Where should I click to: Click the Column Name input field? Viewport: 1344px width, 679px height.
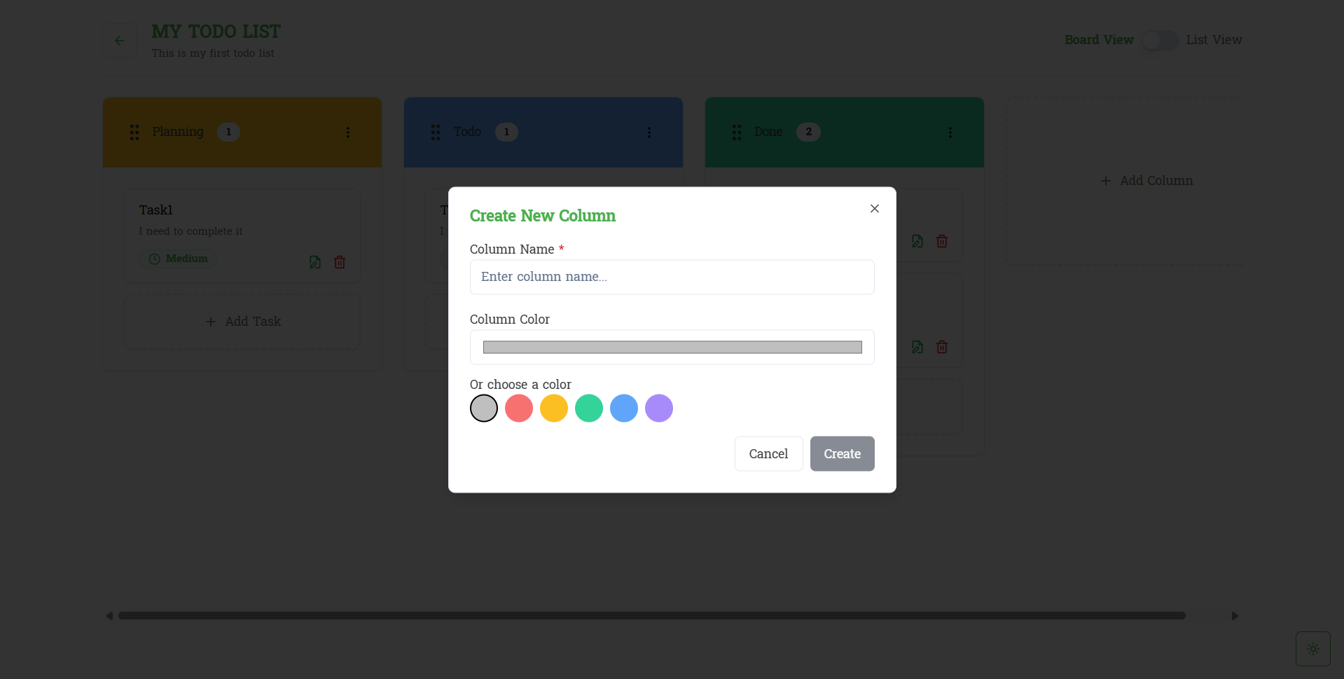coord(672,277)
